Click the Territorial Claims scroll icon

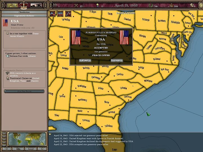(8, 79)
